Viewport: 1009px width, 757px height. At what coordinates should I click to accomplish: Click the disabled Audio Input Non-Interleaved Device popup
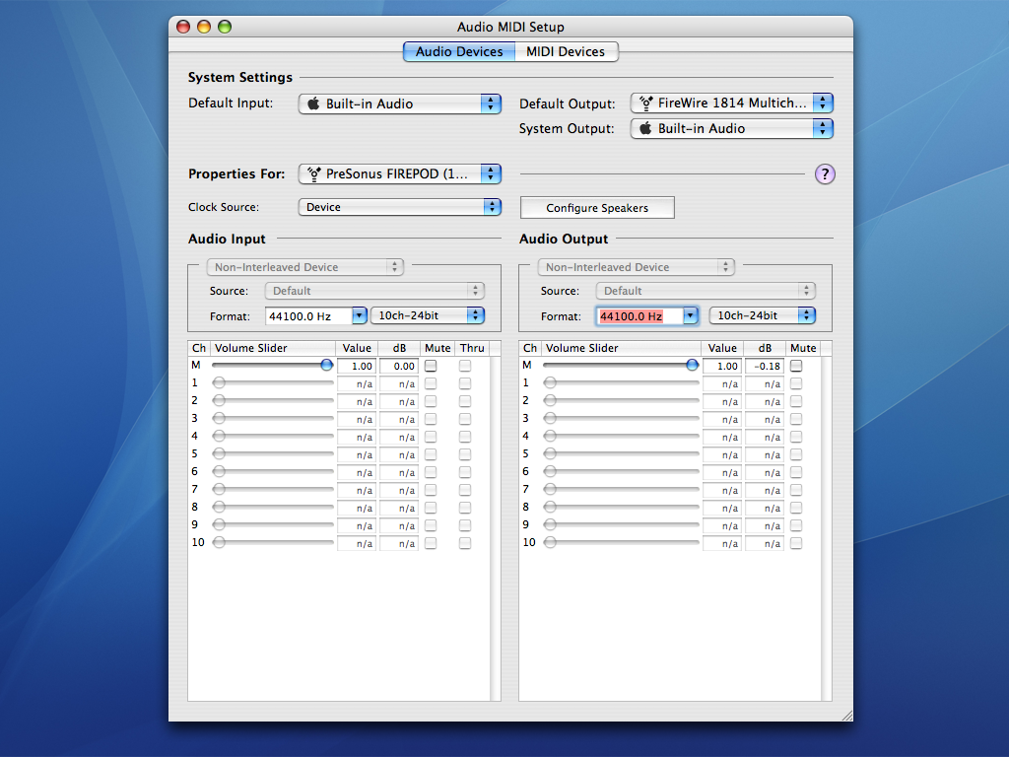(305, 267)
